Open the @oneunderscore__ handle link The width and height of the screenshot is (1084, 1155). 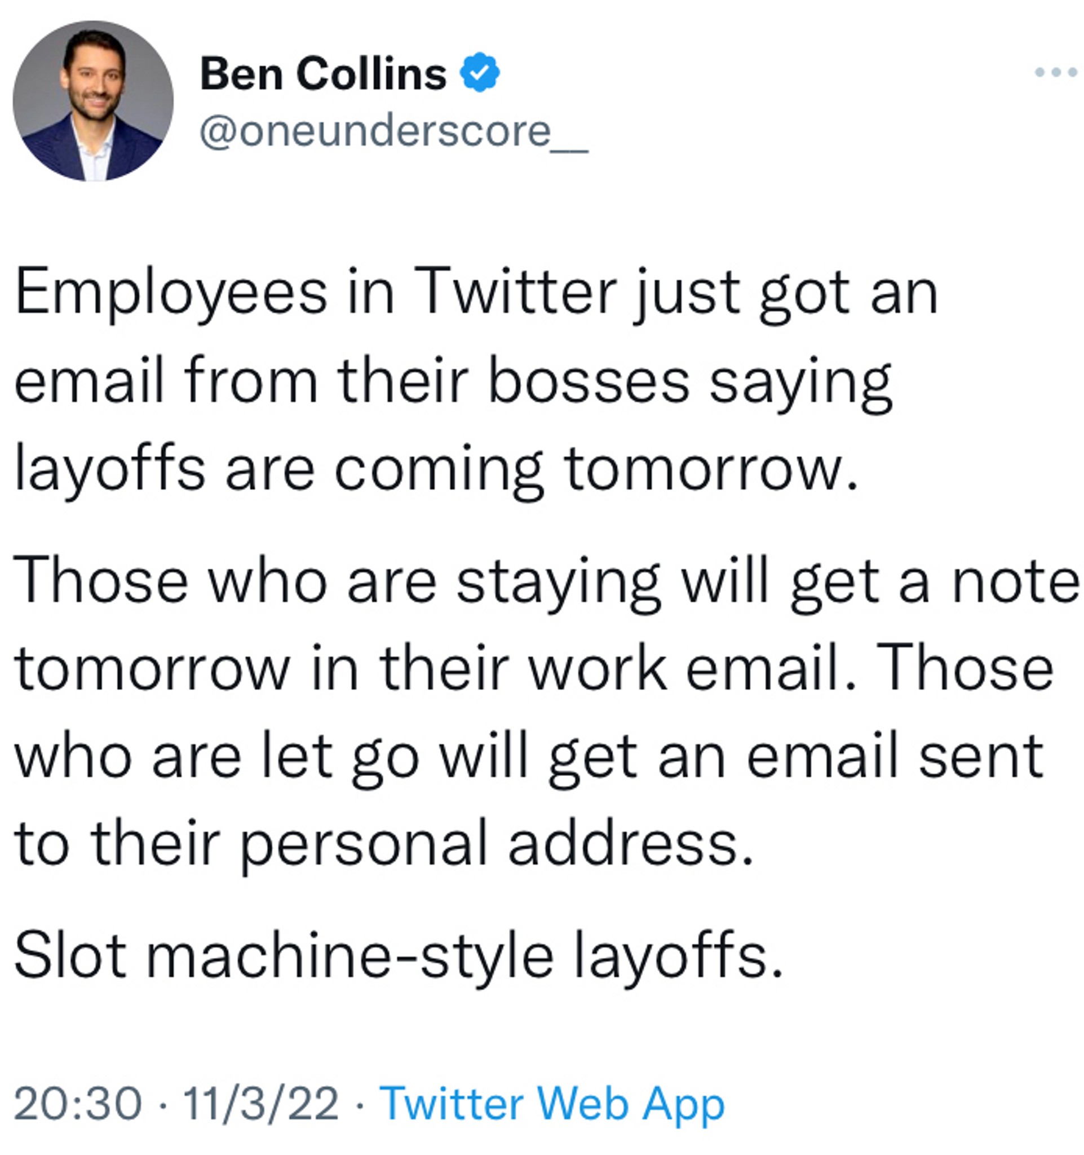393,133
